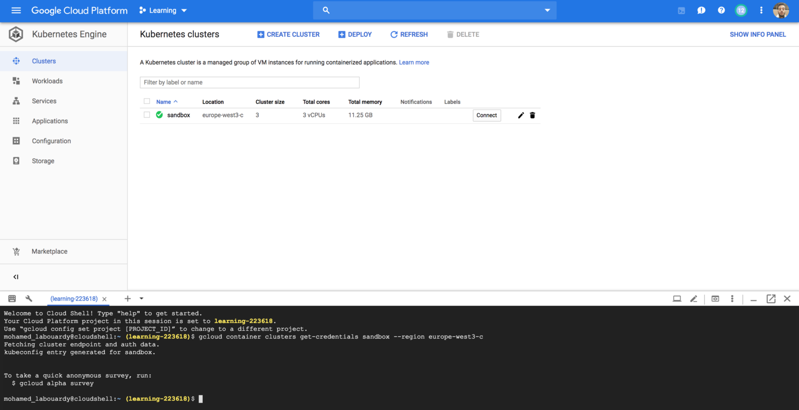Image resolution: width=799 pixels, height=410 pixels.
Task: Click the green sandbox status checkmark
Action: pos(159,115)
